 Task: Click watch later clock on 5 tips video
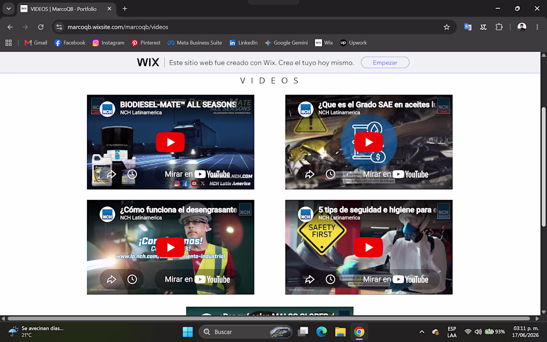(x=330, y=279)
